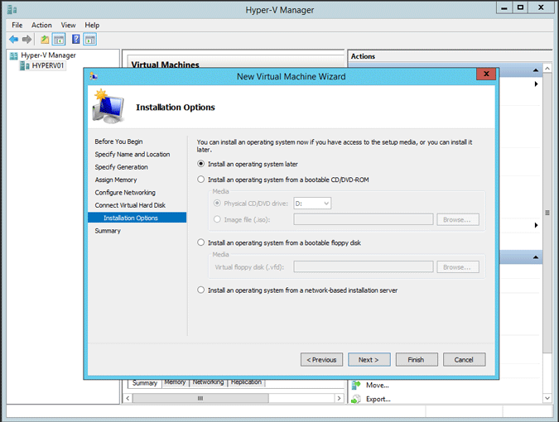The width and height of the screenshot is (559, 422).
Task: Toggle the Show/Hide Console Tree icon
Action: (59, 39)
